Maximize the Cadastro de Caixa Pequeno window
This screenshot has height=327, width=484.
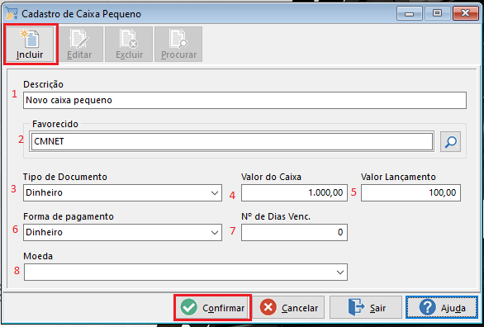click(x=437, y=13)
